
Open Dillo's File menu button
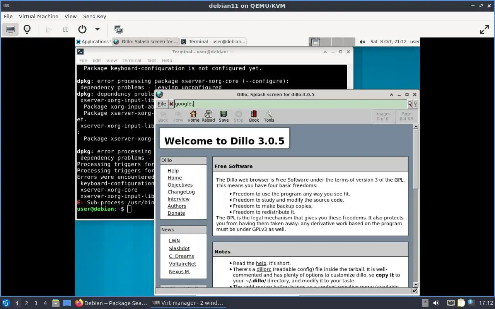pyautogui.click(x=162, y=104)
